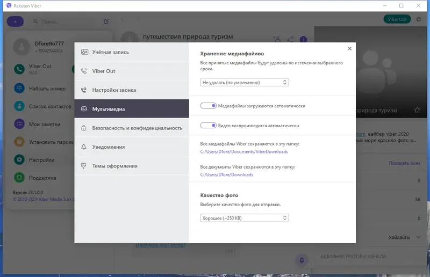This screenshot has height=277, width=430.
Task: Click the search field Поиск
Action: coord(66,21)
